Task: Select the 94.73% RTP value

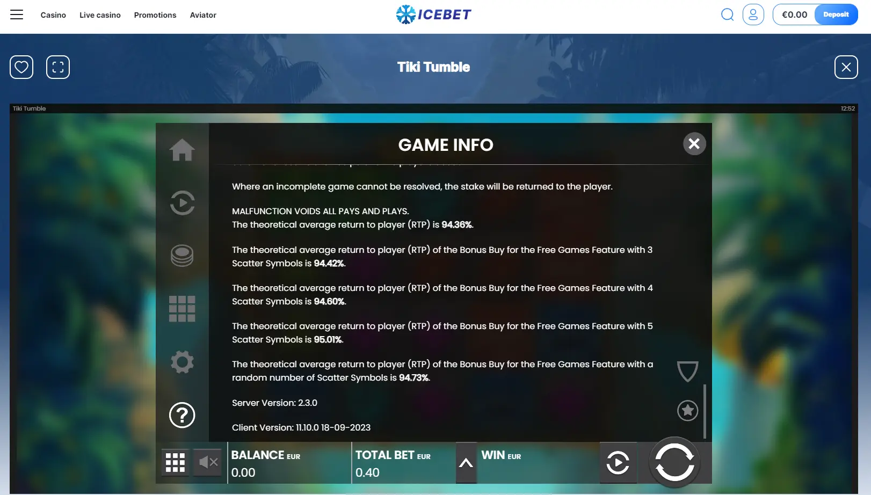Action: [x=415, y=378]
